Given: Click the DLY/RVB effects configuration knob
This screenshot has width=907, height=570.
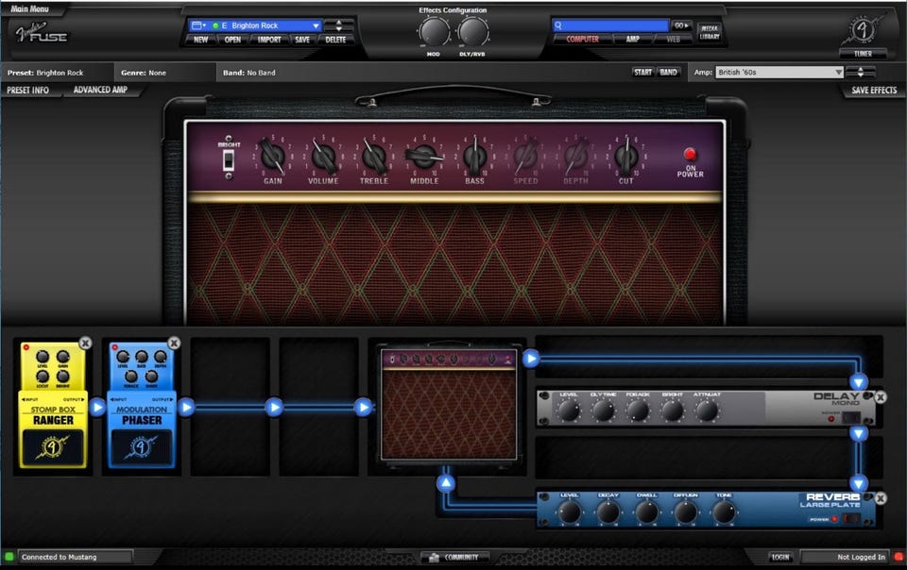Looking at the screenshot, I should point(472,32).
